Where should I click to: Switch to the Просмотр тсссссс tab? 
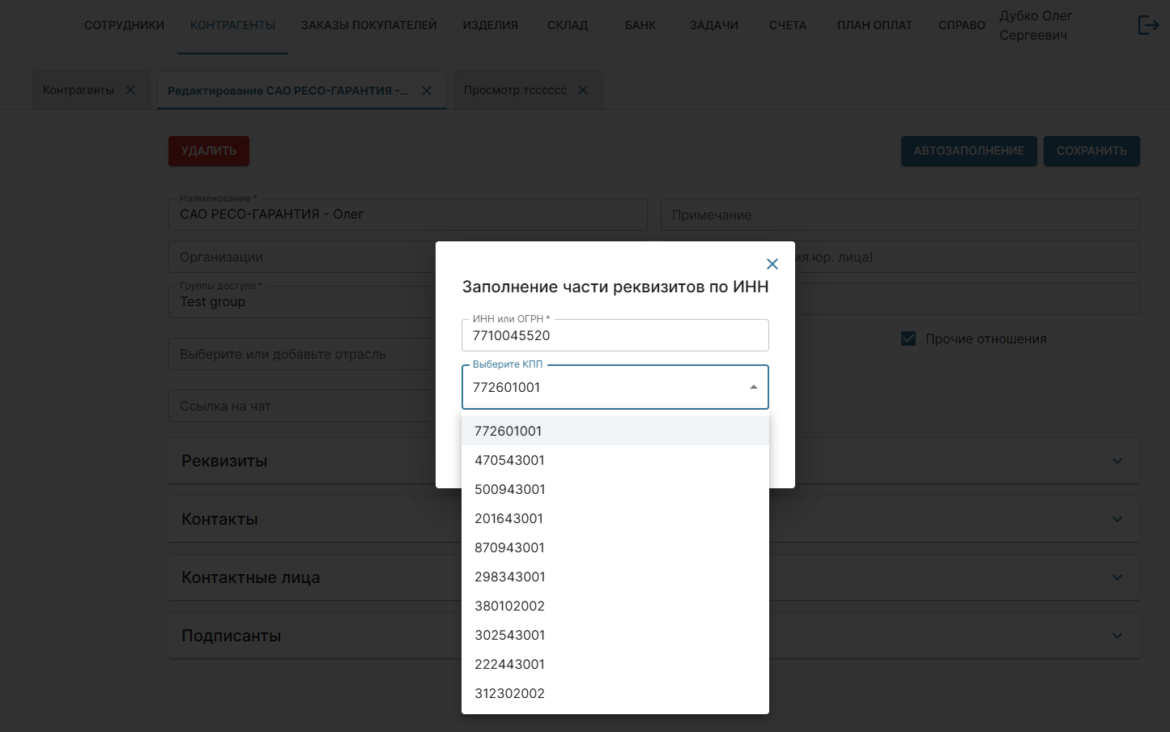(x=515, y=90)
